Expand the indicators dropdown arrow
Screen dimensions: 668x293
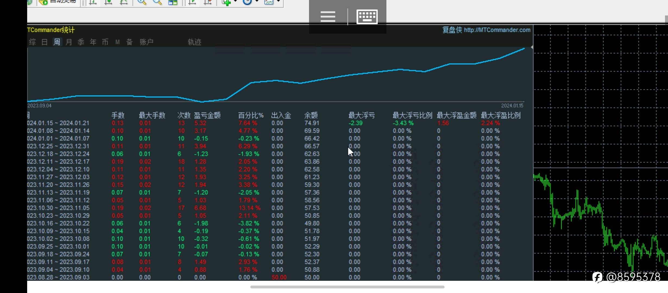click(x=235, y=2)
